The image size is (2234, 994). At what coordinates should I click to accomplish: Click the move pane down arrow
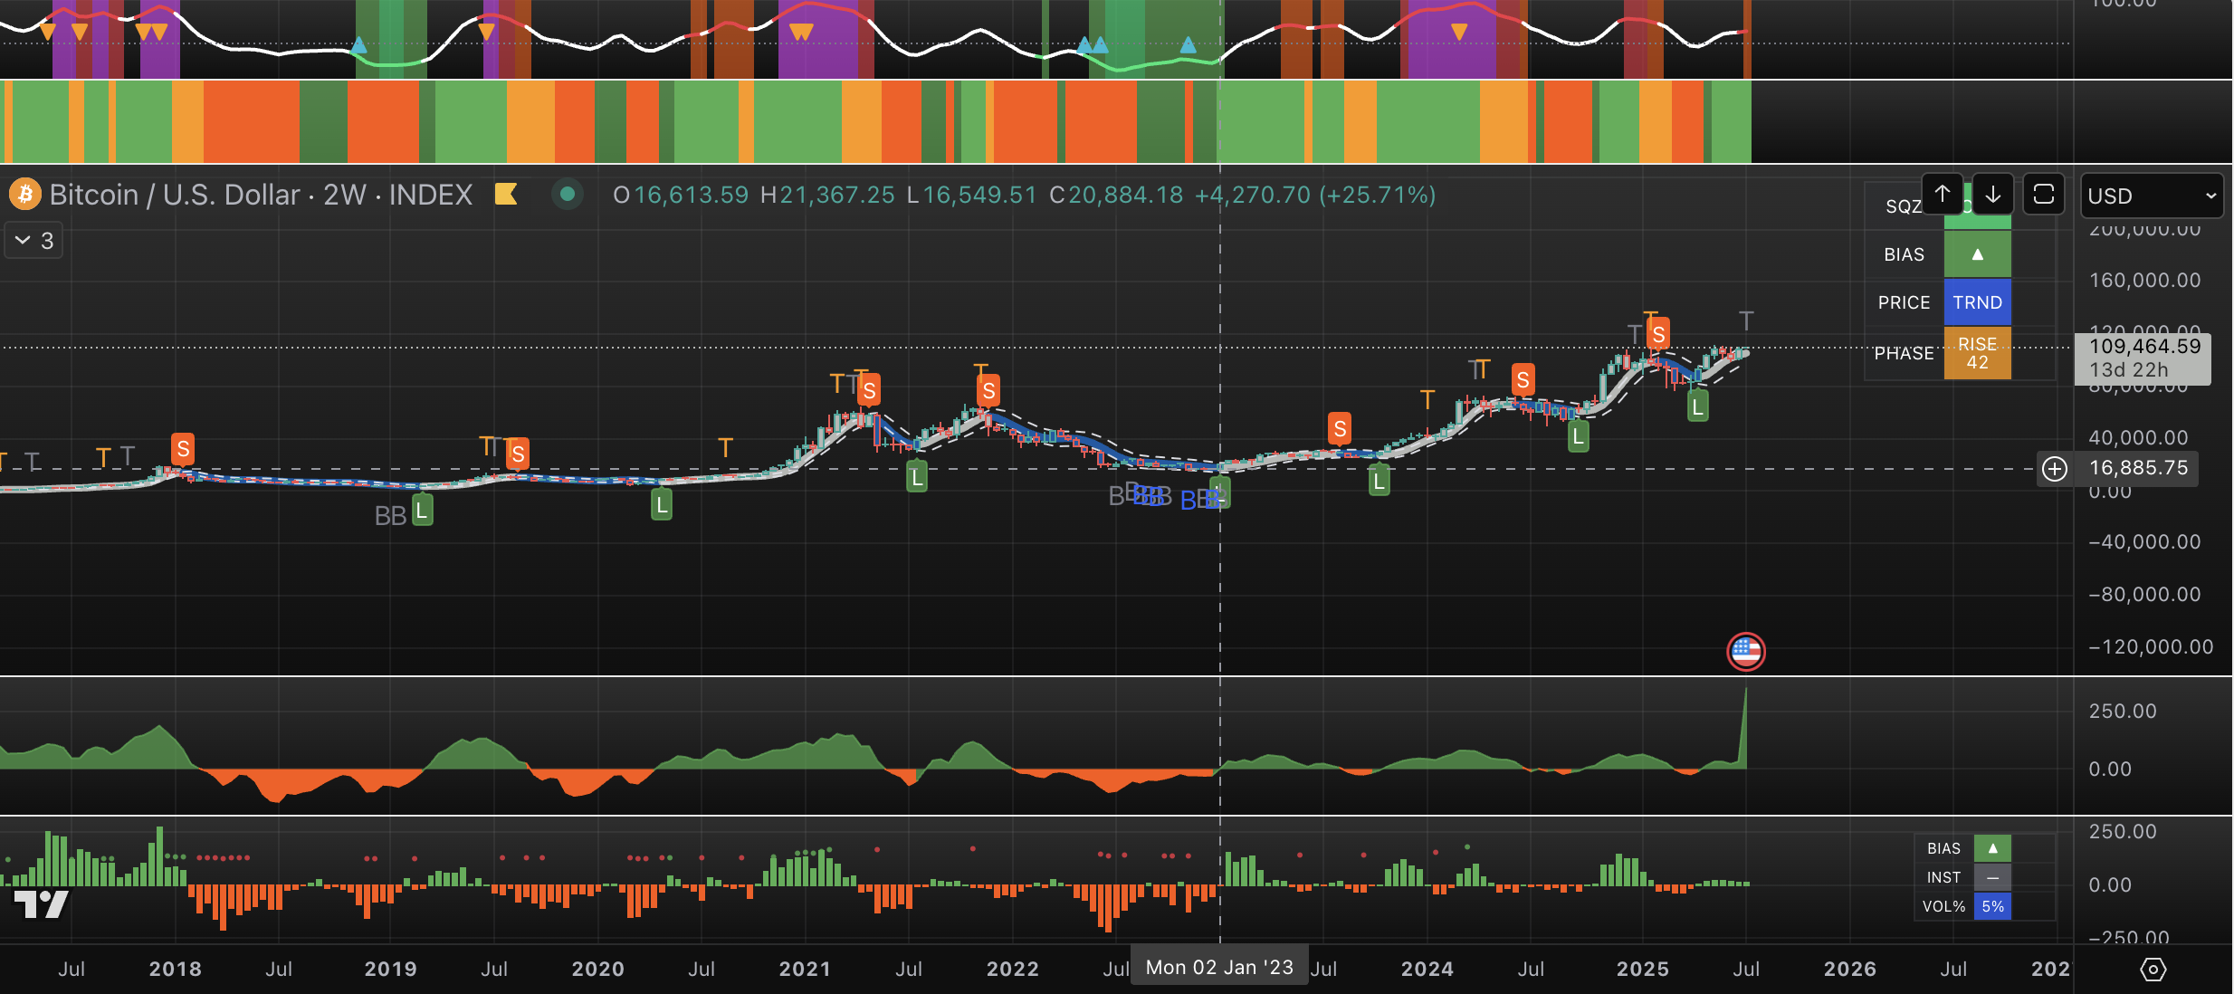click(1993, 195)
